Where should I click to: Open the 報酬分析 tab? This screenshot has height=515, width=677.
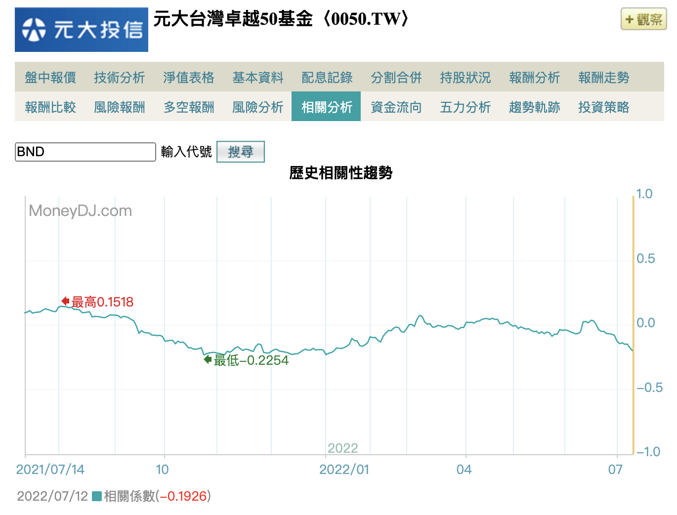tap(535, 78)
